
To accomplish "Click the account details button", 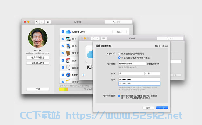I will pyautogui.click(x=38, y=57).
